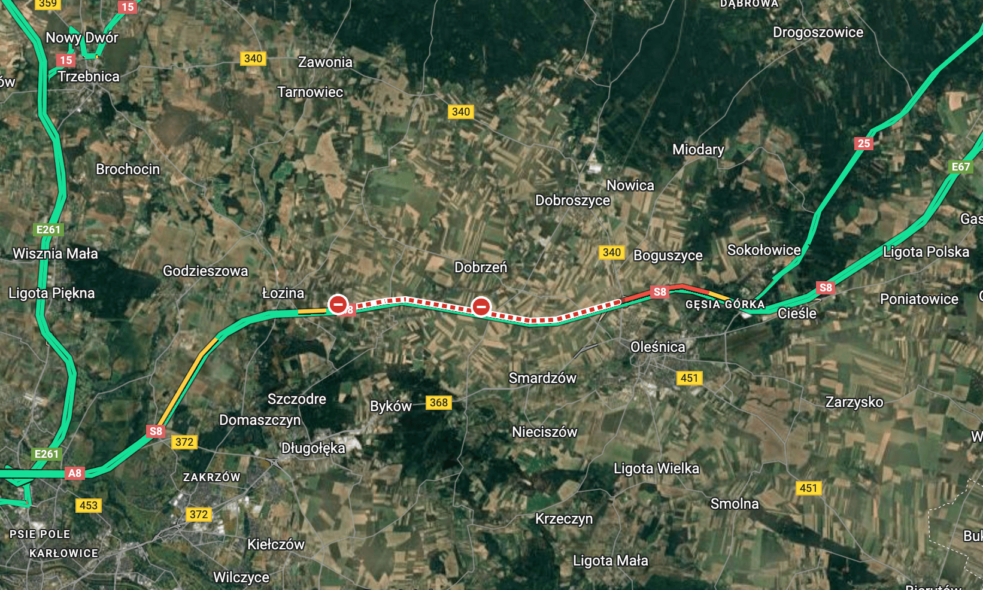Viewport: 983px width, 590px height.
Task: Click the S8 shield above Gęsia Górka
Action: [660, 292]
